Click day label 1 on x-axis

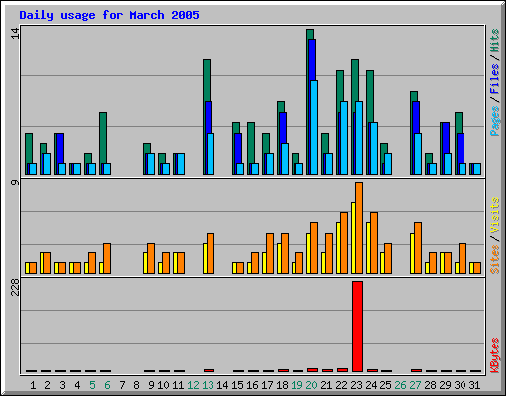pos(33,385)
